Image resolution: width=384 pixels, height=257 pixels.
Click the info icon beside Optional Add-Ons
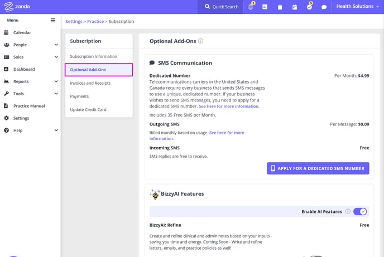click(x=200, y=41)
